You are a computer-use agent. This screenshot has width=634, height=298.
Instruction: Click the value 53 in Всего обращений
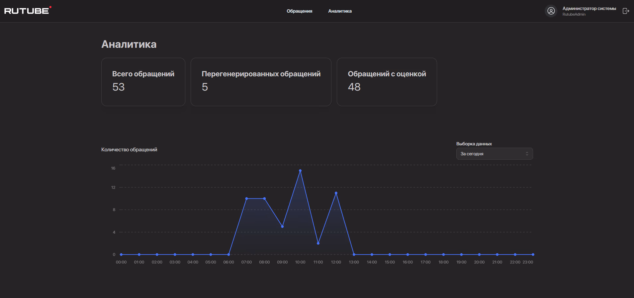119,87
